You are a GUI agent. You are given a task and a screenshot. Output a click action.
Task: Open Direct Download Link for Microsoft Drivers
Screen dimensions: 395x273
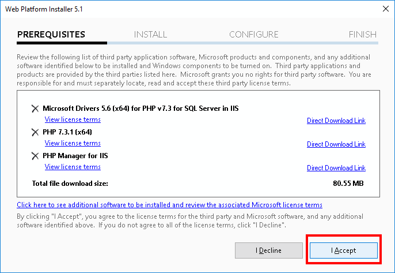coord(336,121)
